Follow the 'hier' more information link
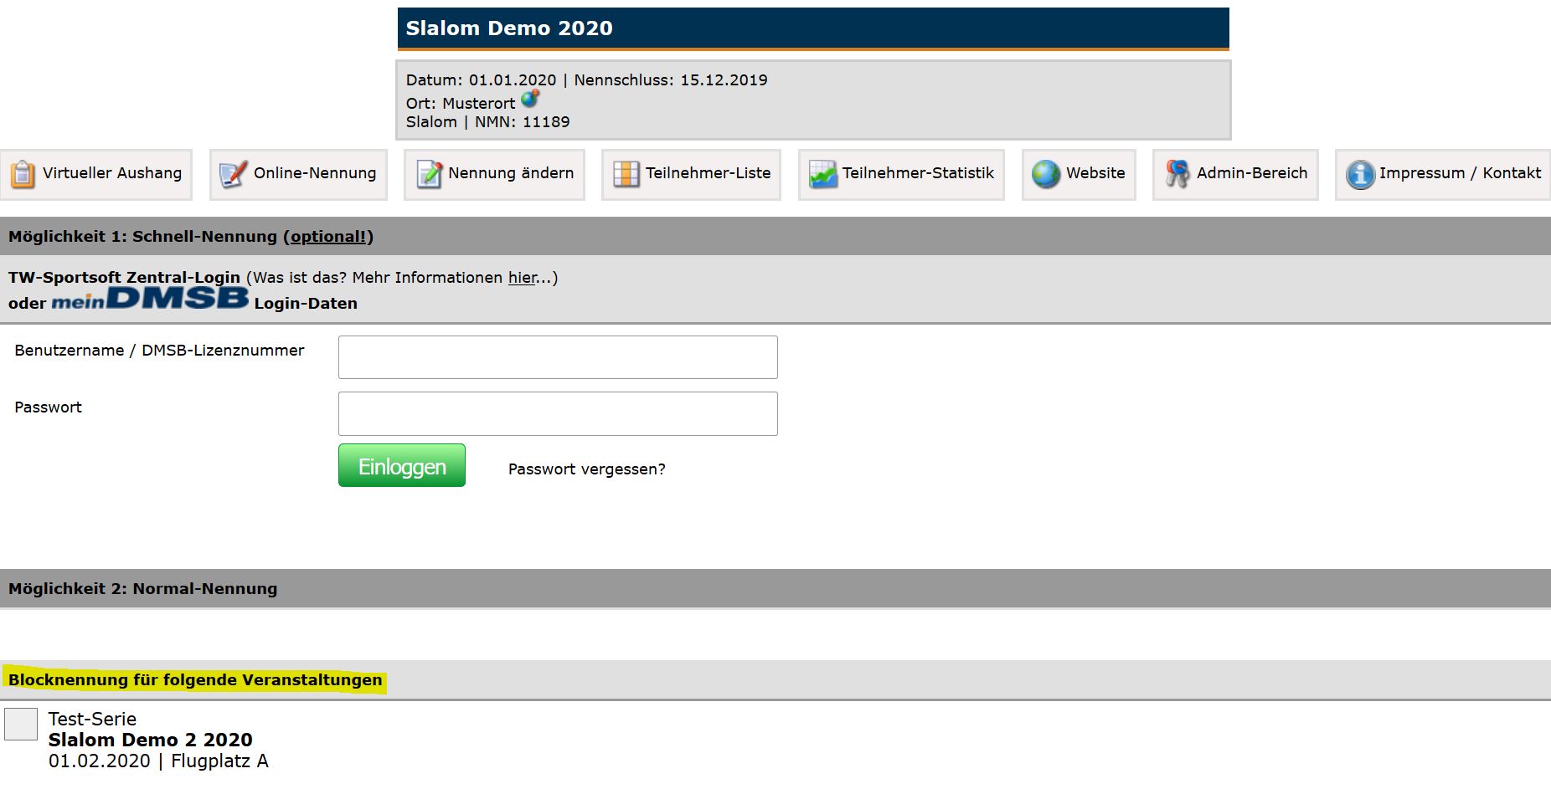The width and height of the screenshot is (1551, 789). tap(523, 278)
